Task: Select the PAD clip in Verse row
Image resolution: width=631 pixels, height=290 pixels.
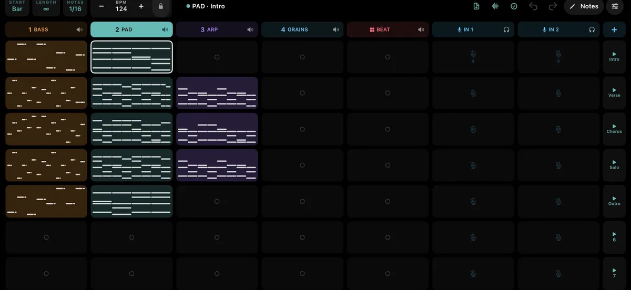Action: point(131,93)
